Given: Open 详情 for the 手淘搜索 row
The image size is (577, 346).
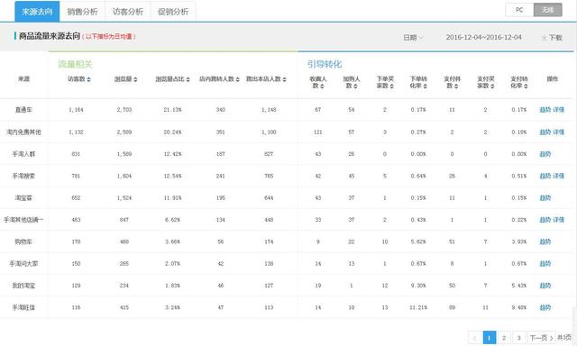Looking at the screenshot, I should 558,176.
